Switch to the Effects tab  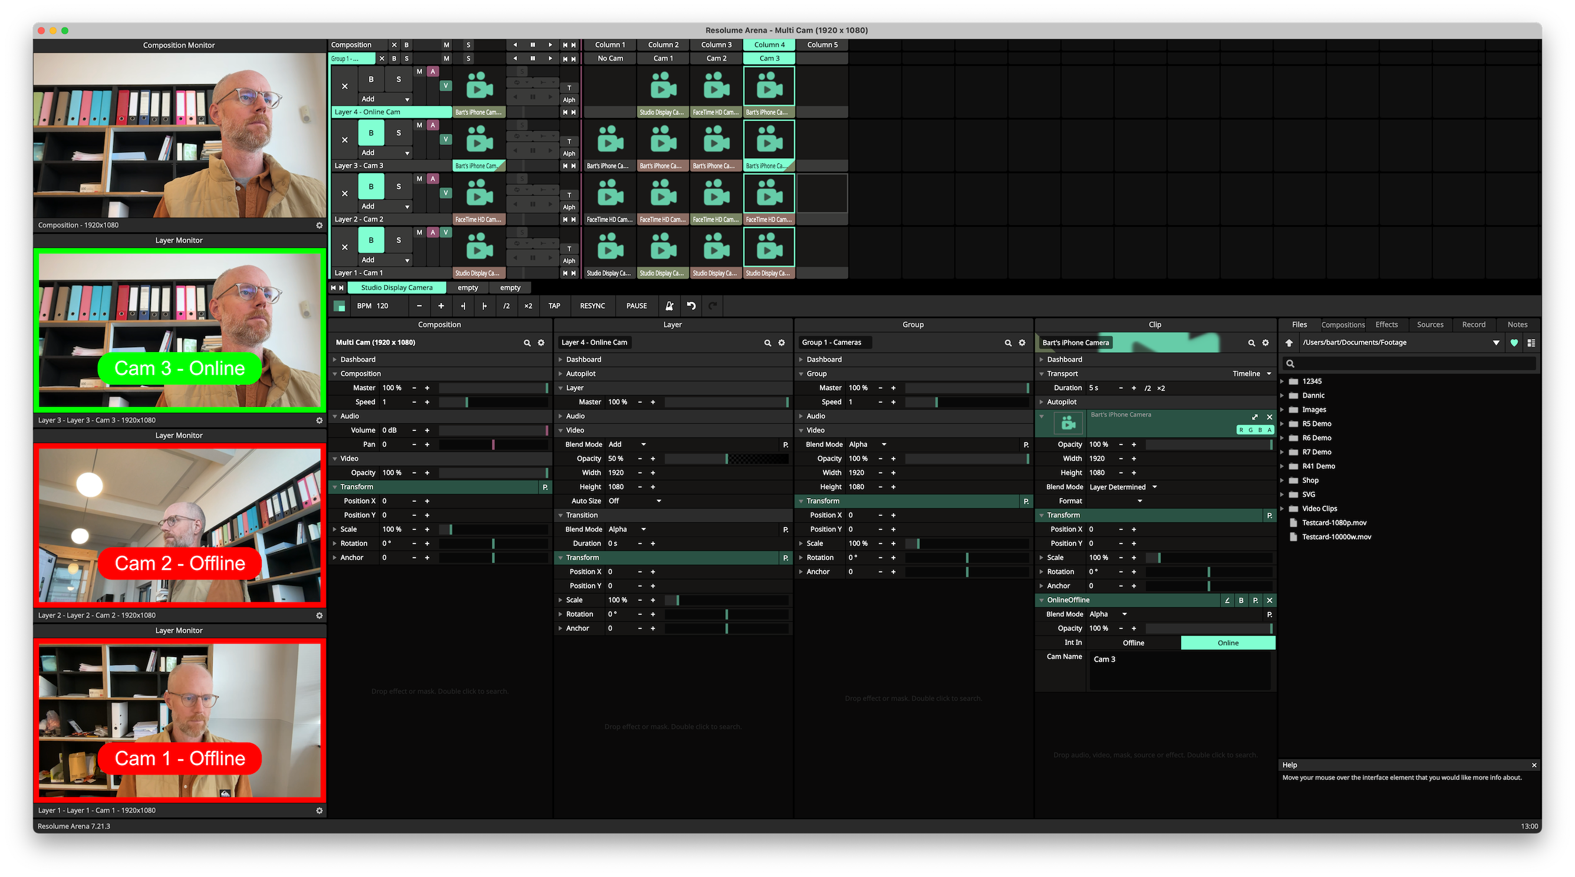point(1386,325)
